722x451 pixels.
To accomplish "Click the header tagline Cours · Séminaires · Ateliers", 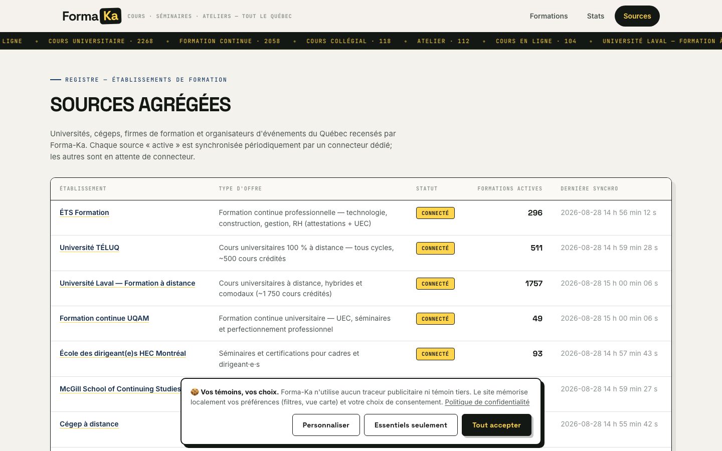I will (210, 16).
